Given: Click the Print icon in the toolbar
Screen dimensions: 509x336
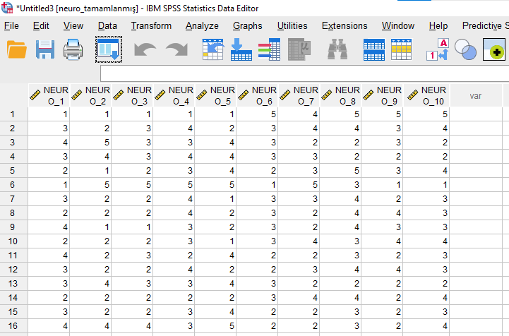Looking at the screenshot, I should [73, 49].
